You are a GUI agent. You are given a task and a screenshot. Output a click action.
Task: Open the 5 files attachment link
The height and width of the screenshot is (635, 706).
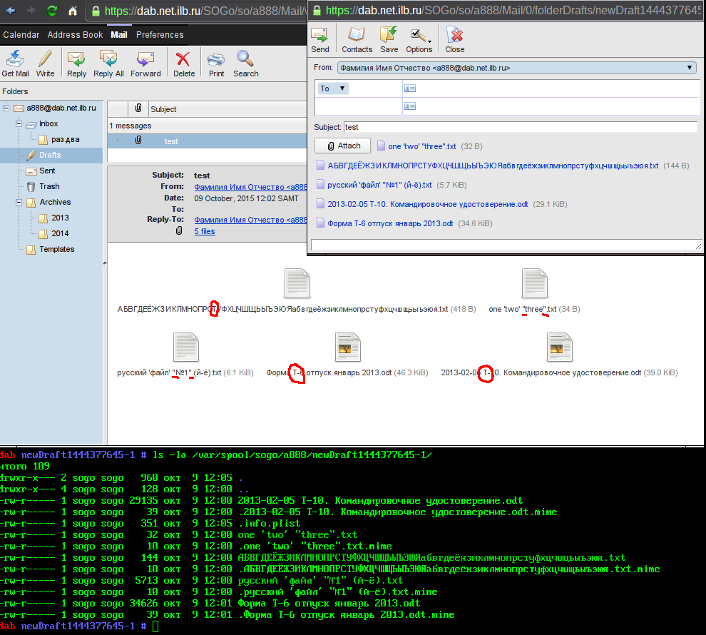(x=205, y=231)
